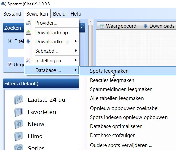Open the Help menu

pos(76,14)
